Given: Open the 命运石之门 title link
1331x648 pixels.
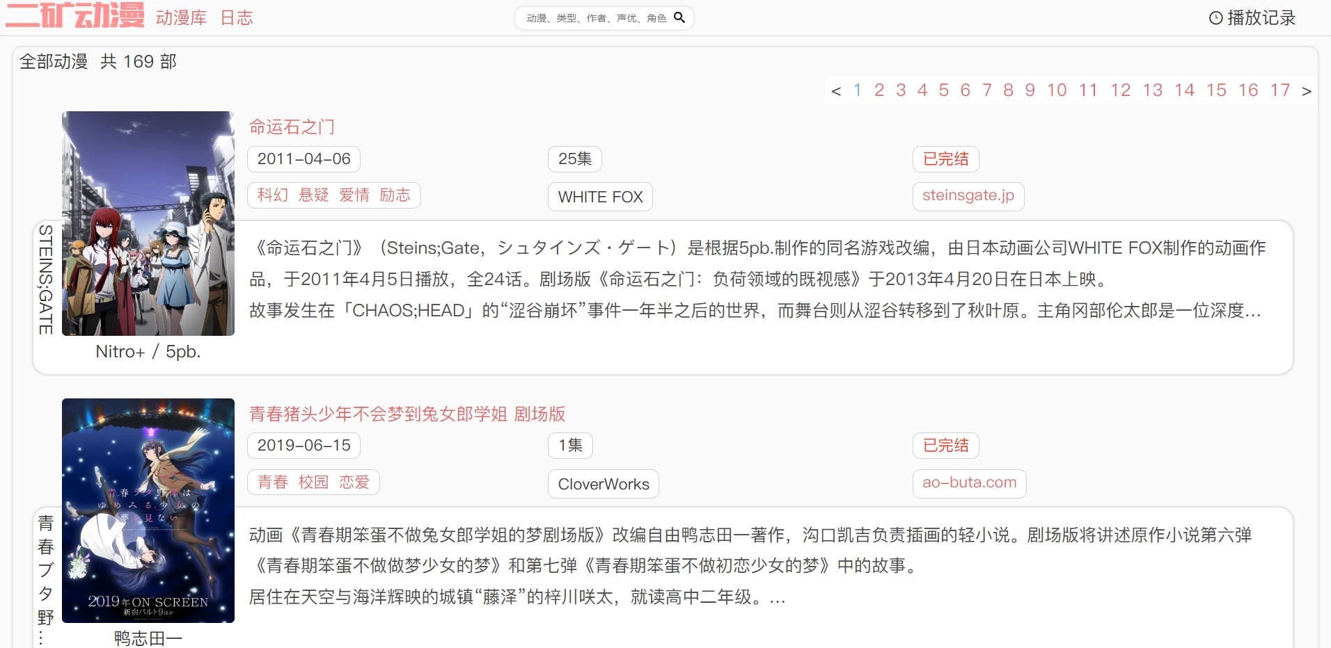Looking at the screenshot, I should (x=292, y=127).
